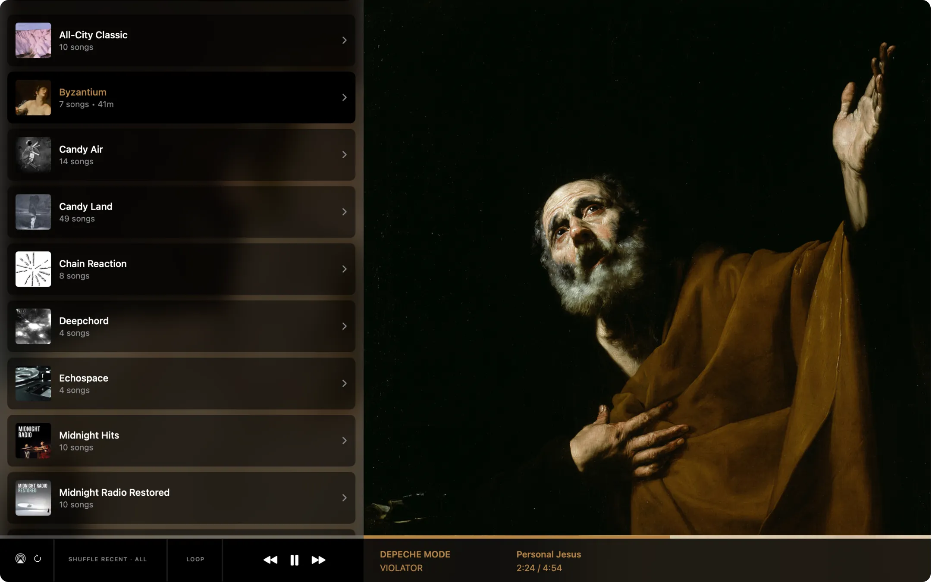The image size is (932, 582).
Task: Click '10 songs' under Midnight Radio Restored
Action: pyautogui.click(x=76, y=504)
